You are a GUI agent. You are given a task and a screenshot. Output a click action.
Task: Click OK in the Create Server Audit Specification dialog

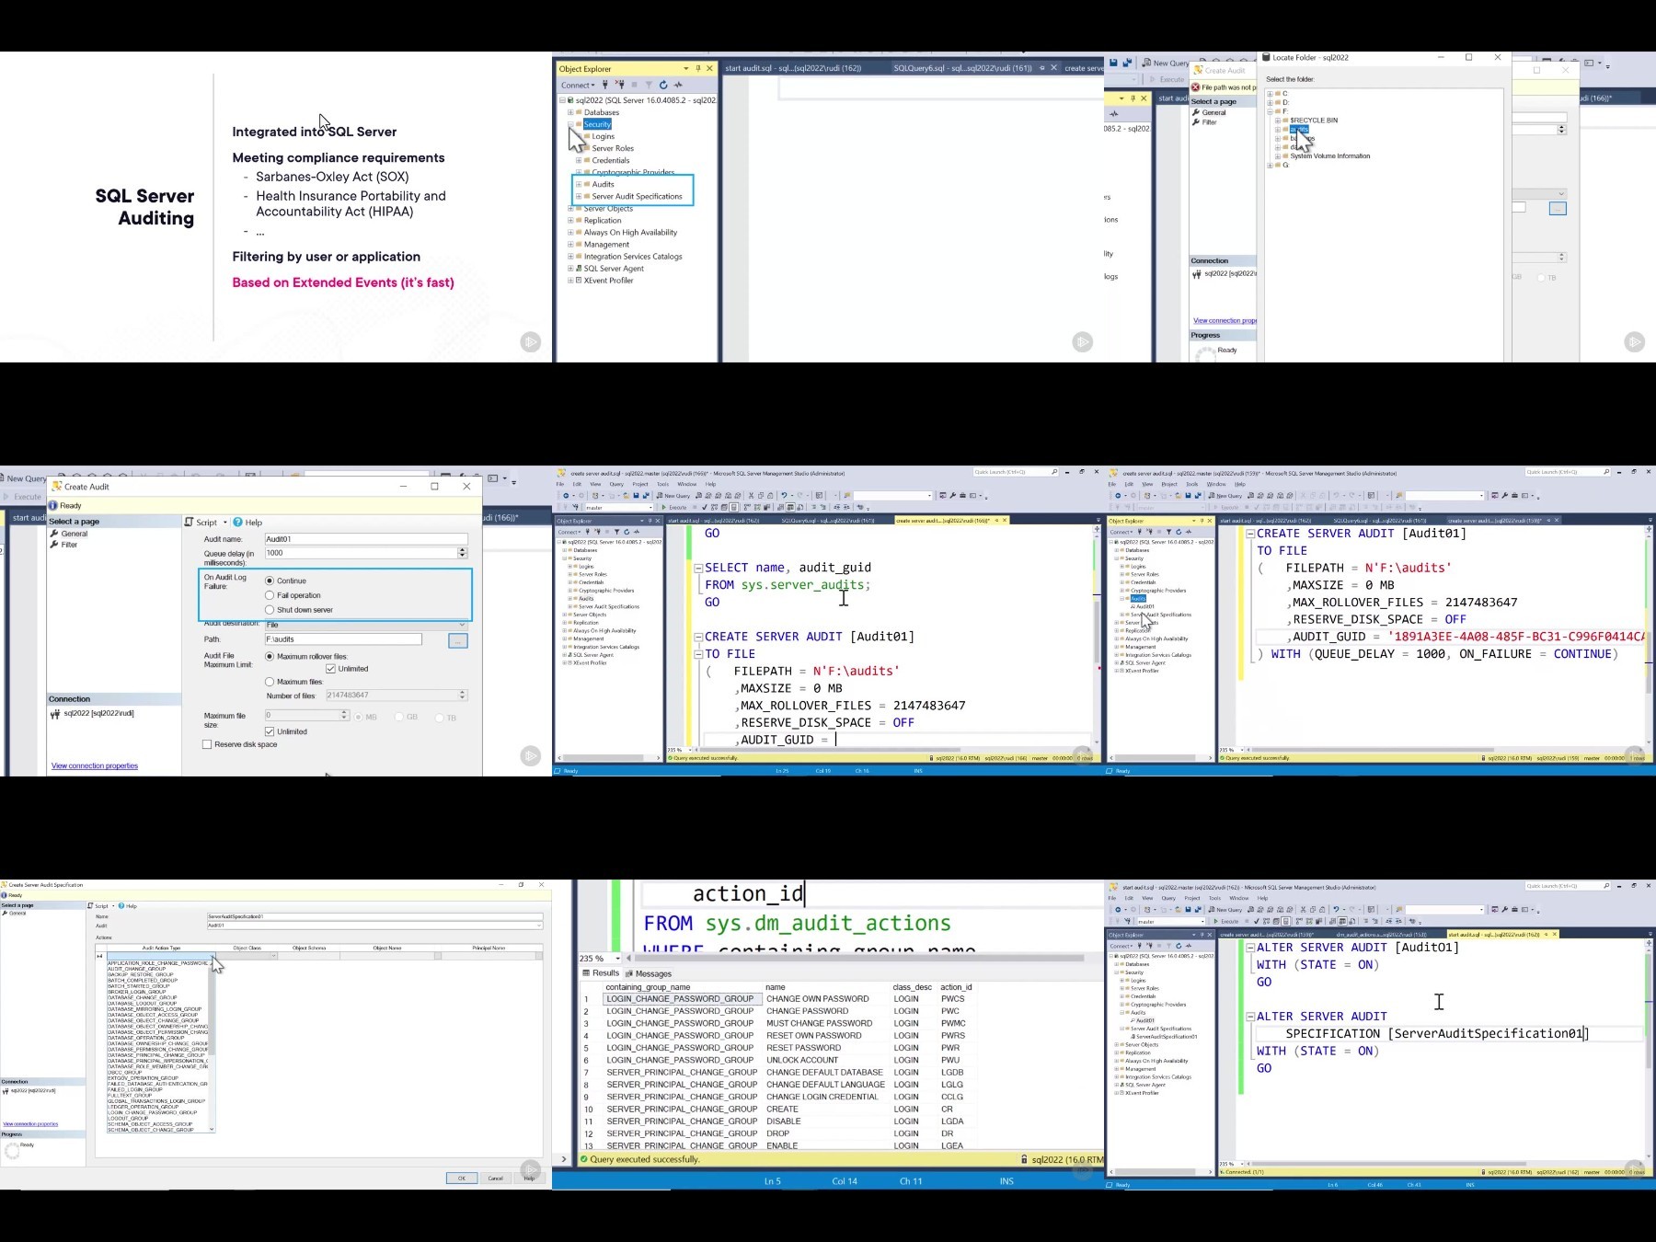coord(462,1178)
